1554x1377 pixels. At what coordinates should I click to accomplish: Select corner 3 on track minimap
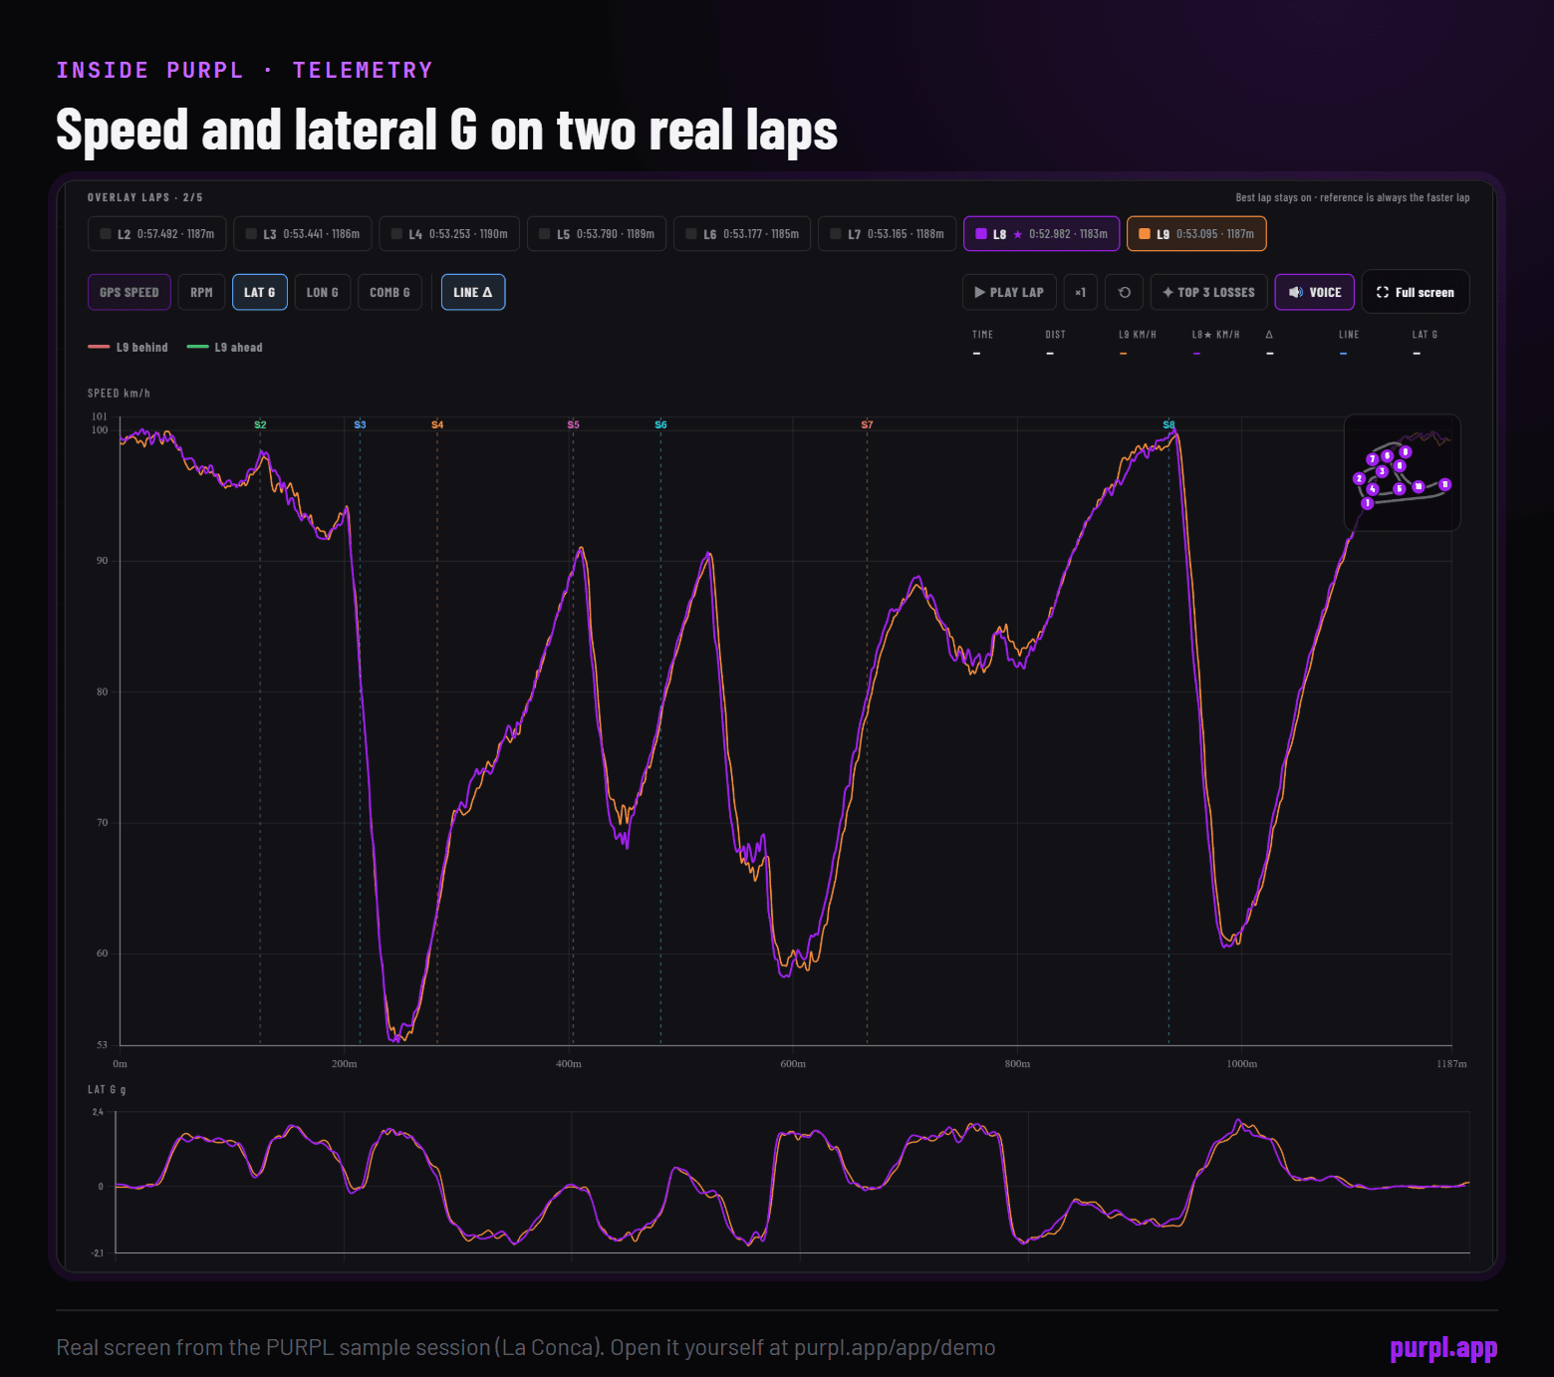(1382, 471)
